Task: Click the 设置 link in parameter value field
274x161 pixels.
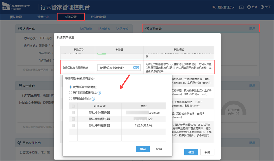Action: [136, 68]
